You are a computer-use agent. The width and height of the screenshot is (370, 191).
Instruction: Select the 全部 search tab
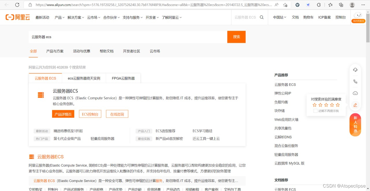pyautogui.click(x=33, y=51)
